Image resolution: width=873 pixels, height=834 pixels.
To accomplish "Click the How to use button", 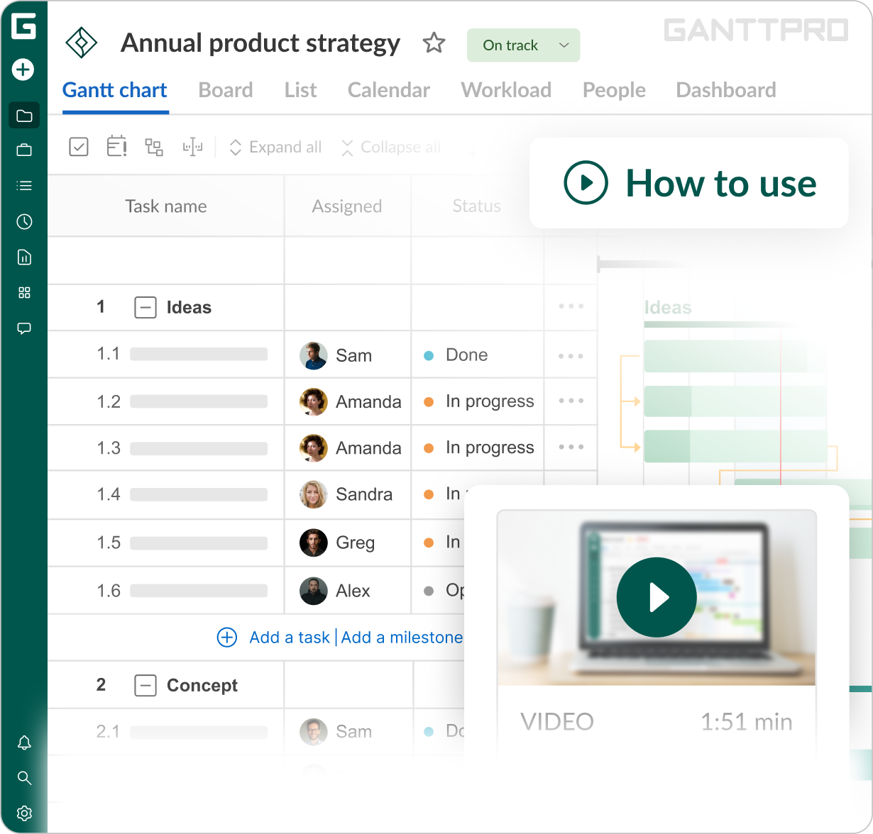I will point(689,183).
